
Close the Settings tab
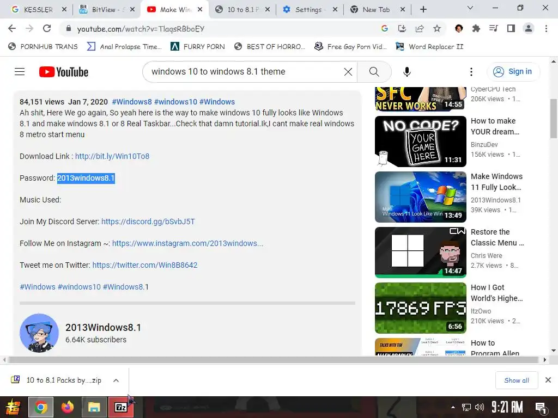tap(335, 10)
